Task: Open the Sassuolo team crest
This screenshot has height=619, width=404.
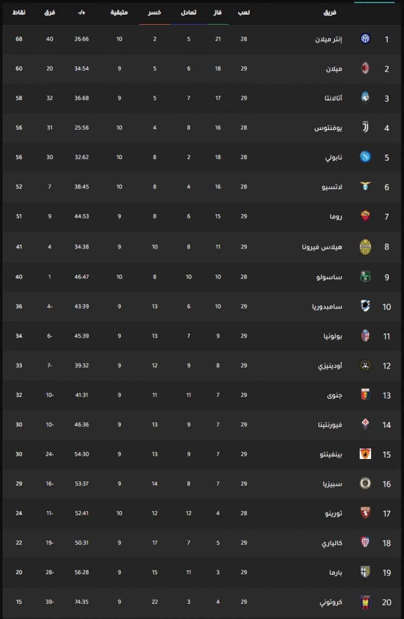Action: point(365,277)
